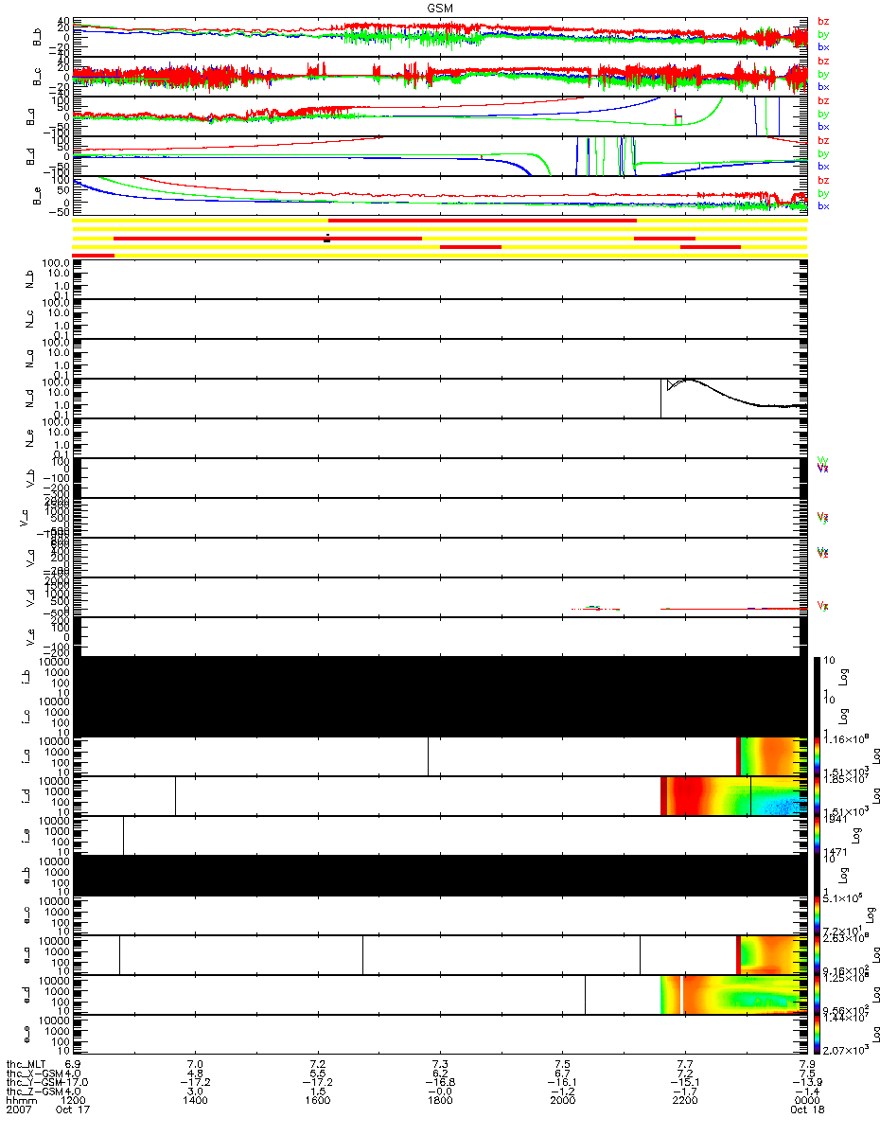This screenshot has height=1136, width=880.
Task: Click the e_a electron spectrogram colored region
Action: (771, 954)
